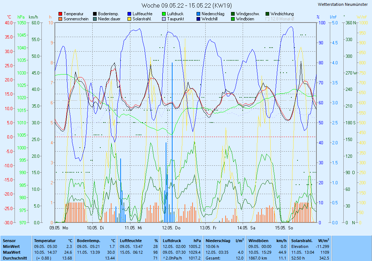The width and height of the screenshot is (372, 261).
Task: Click the Niederschlag legend color box
Action: (198, 14)
